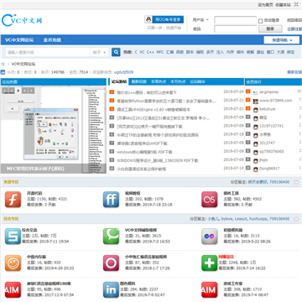Screen dimensions: 302x302
Task: Expand the 帖子 search type dropdown
Action: pyautogui.click(x=100, y=52)
